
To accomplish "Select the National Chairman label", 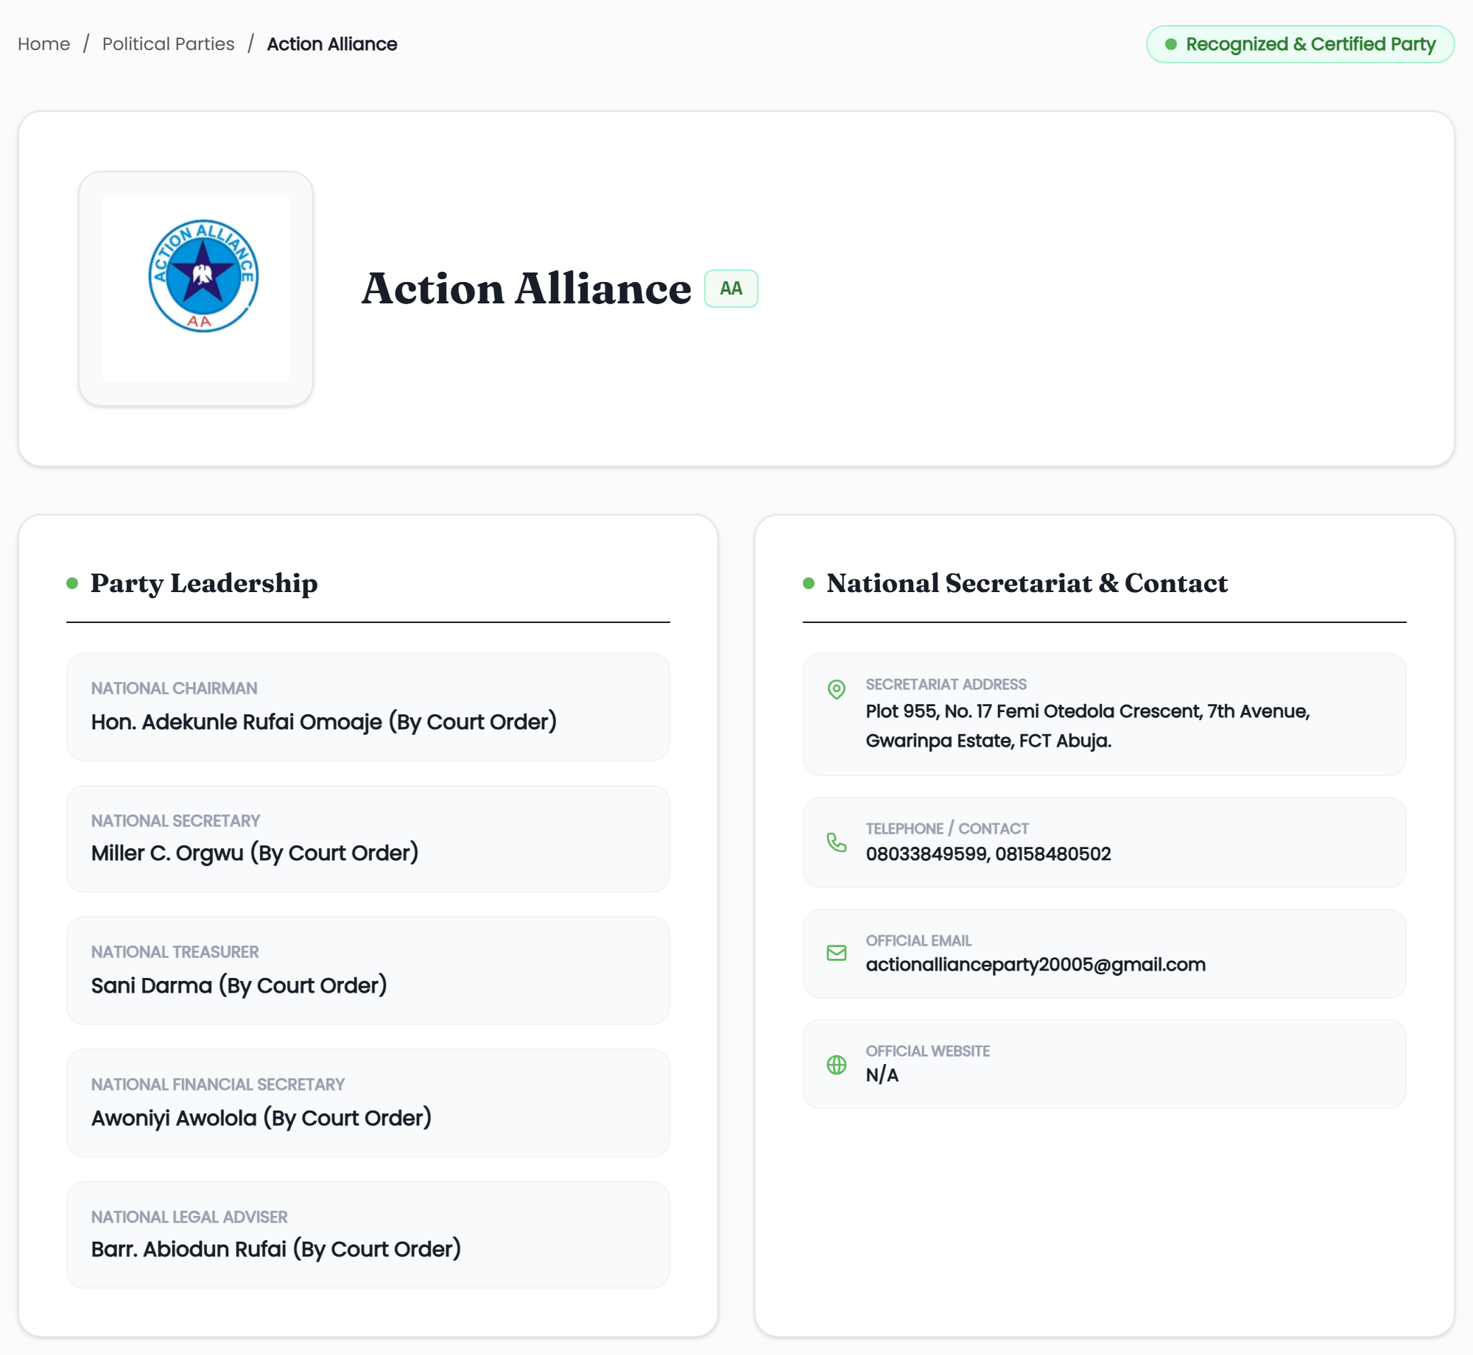I will coord(174,689).
